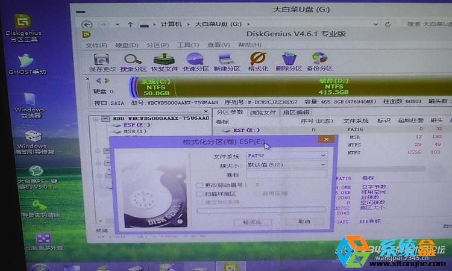Switch to 扇区编辑 tab

point(296,113)
